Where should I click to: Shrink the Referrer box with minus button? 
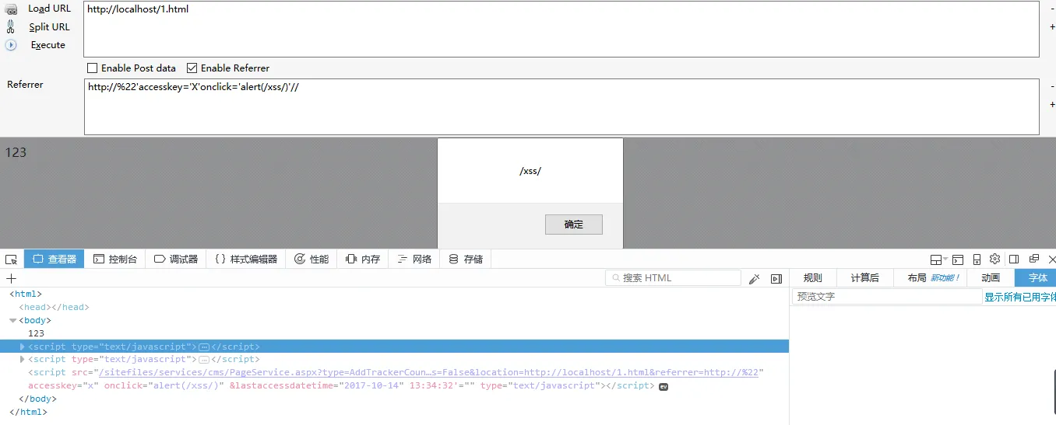click(x=1052, y=86)
